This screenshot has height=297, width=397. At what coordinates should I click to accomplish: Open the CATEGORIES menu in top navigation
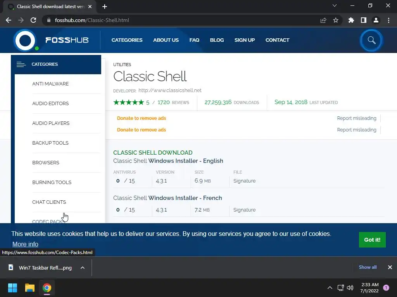(x=127, y=40)
